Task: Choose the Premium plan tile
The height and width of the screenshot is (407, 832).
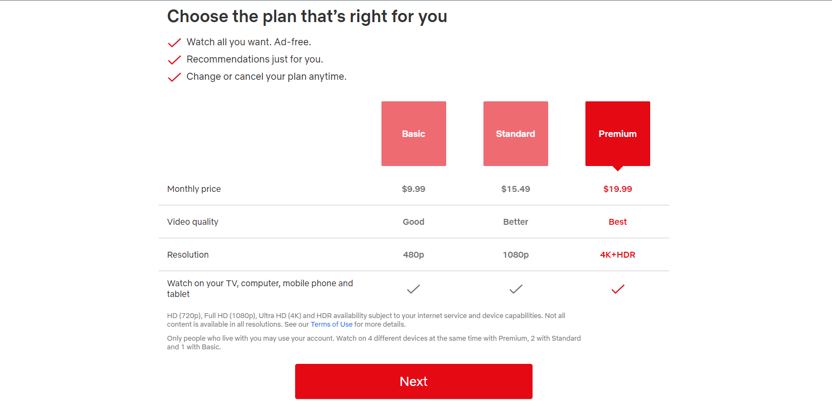Action: 618,134
